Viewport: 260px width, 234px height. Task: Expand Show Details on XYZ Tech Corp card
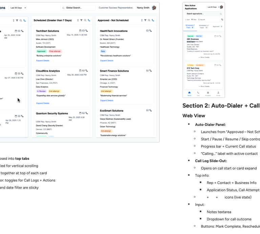(204, 86)
